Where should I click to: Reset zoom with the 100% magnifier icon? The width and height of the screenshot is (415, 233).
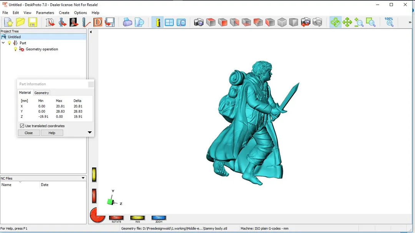coord(389,22)
